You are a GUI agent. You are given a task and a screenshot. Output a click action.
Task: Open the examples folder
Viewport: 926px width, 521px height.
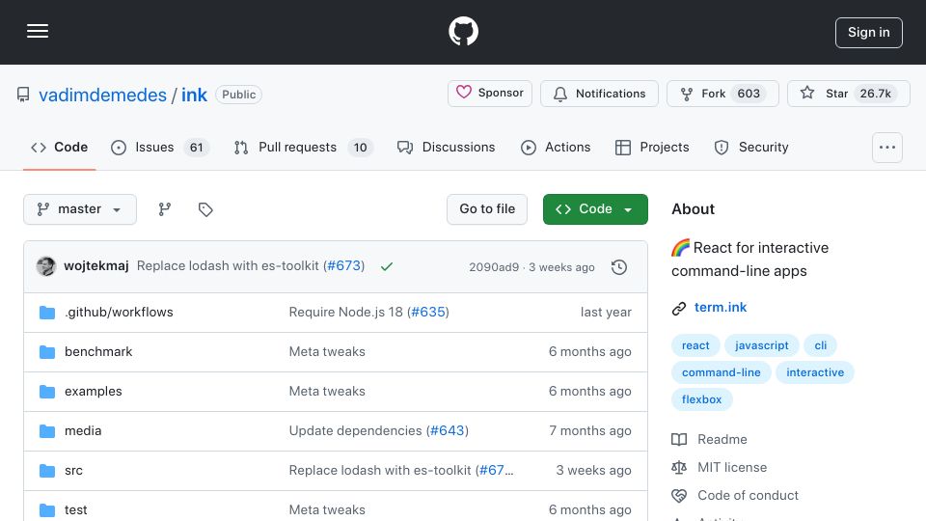(94, 391)
